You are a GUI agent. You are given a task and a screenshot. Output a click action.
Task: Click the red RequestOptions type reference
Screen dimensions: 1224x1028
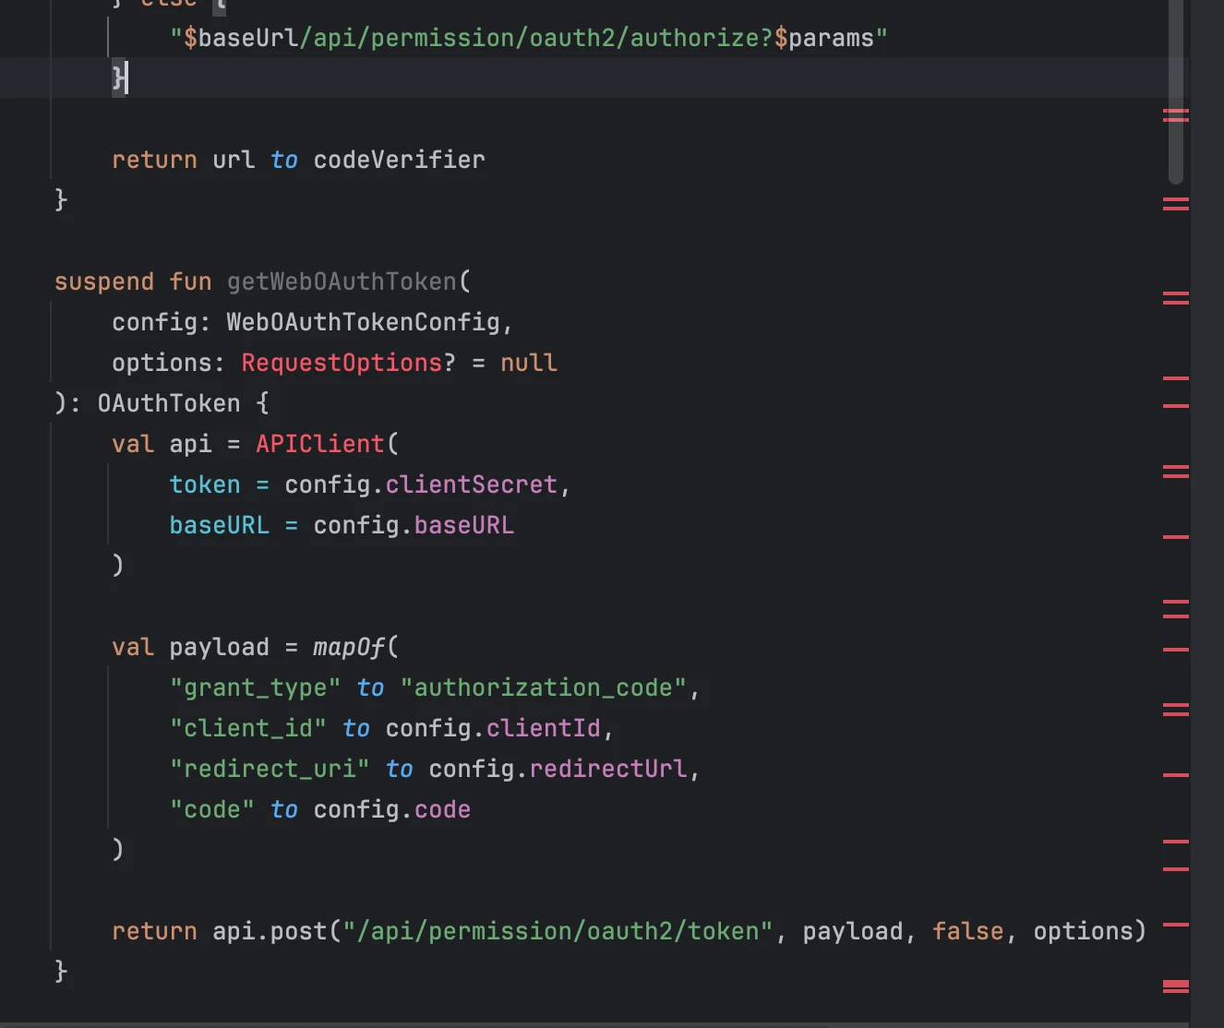(342, 363)
